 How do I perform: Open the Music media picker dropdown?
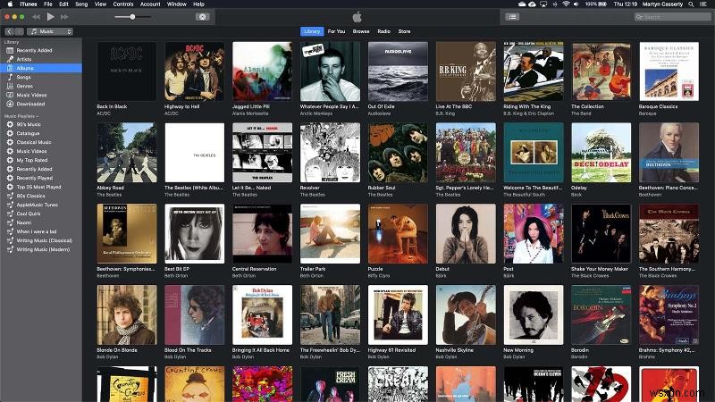(50, 31)
